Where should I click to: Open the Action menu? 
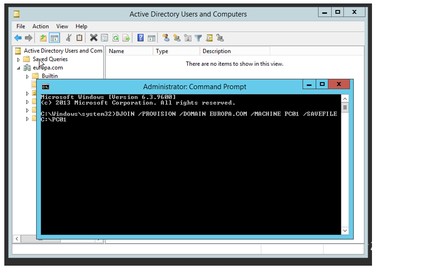(x=41, y=26)
